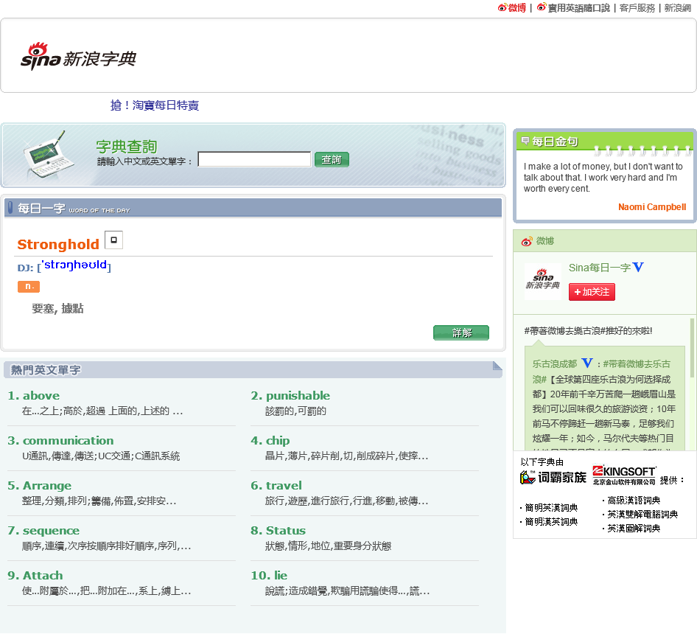The height and width of the screenshot is (634, 697).
Task: Open 簡明英漢詞典 link
Action: [551, 508]
